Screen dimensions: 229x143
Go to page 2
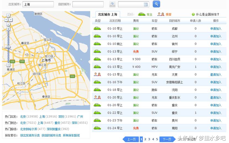145,139
